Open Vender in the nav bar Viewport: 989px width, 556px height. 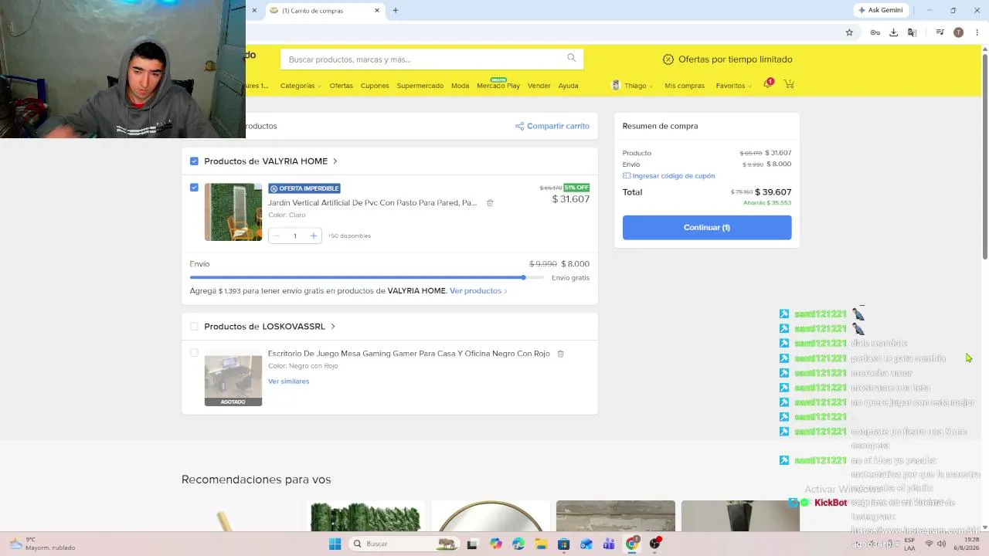[x=539, y=86]
